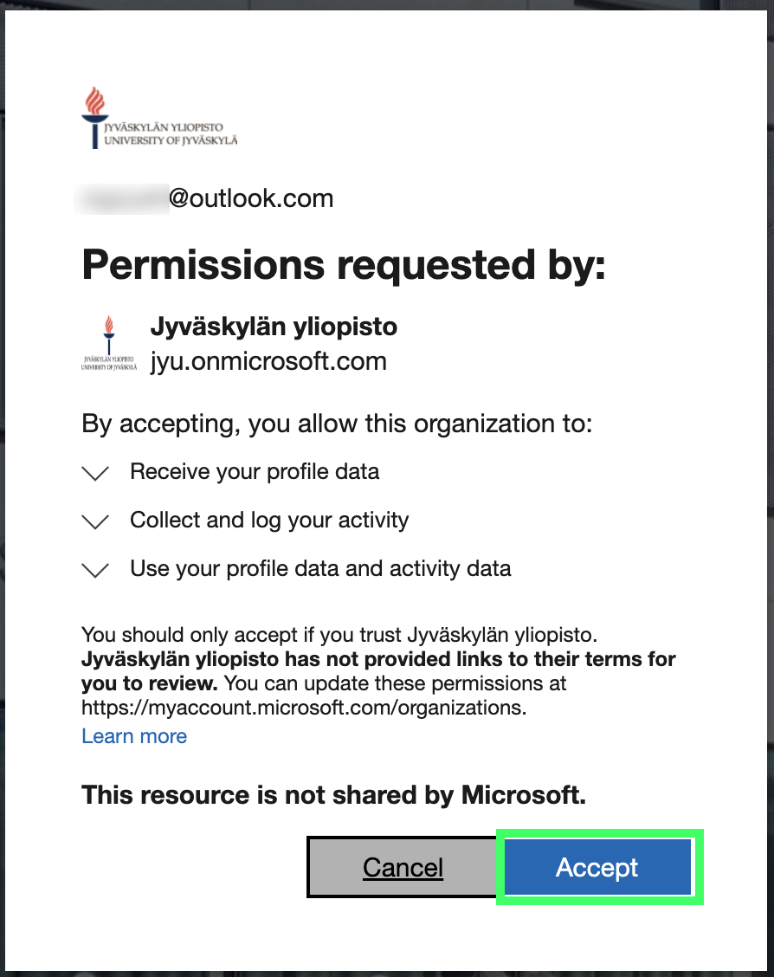
Task: Click the Accept button
Action: (597, 867)
